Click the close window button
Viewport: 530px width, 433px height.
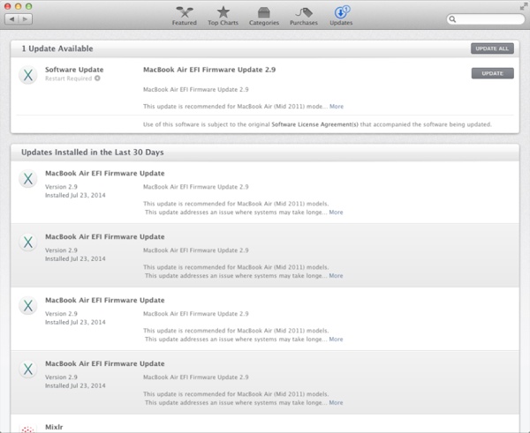point(7,6)
